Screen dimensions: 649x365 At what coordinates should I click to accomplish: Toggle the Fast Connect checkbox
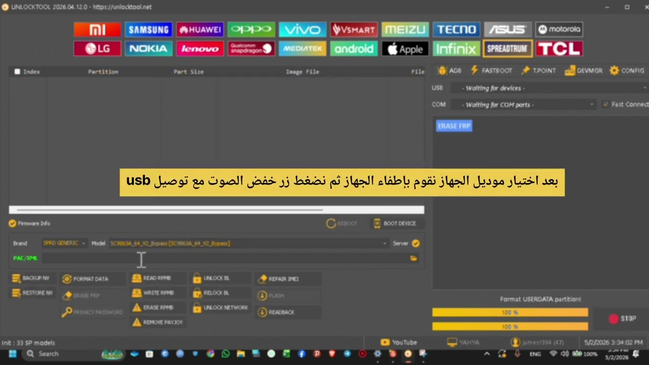[x=605, y=104]
